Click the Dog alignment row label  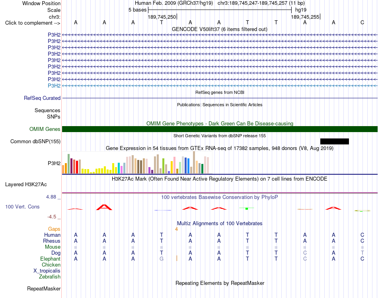(56, 253)
